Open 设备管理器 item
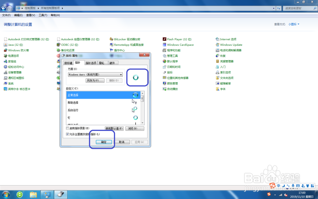Image resolution: width=318 pixels, height=199 pixels. [x=13, y=72]
